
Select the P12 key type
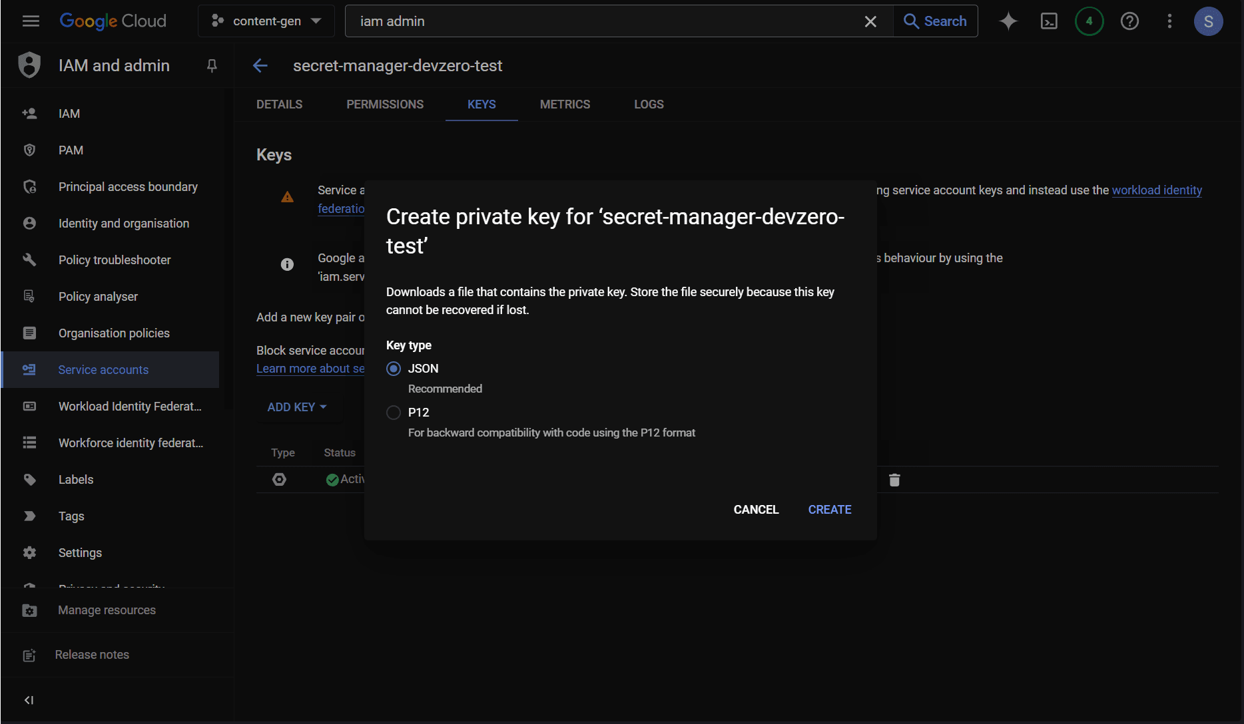(x=394, y=413)
